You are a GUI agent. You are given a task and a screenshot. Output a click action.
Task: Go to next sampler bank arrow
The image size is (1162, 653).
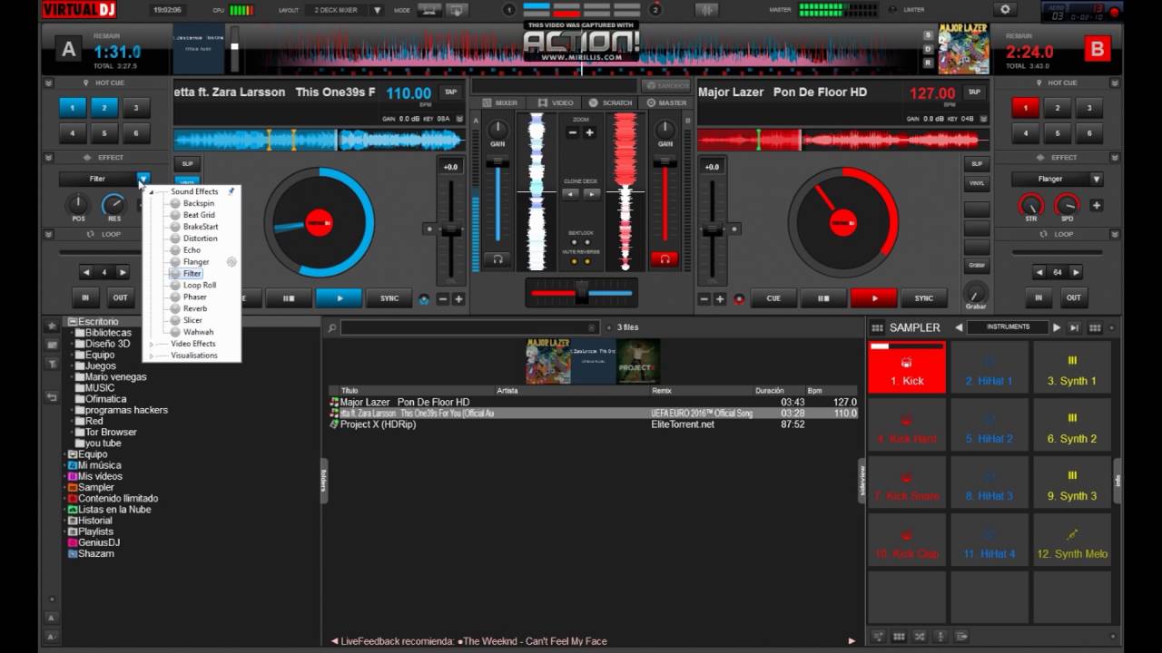coord(1056,327)
